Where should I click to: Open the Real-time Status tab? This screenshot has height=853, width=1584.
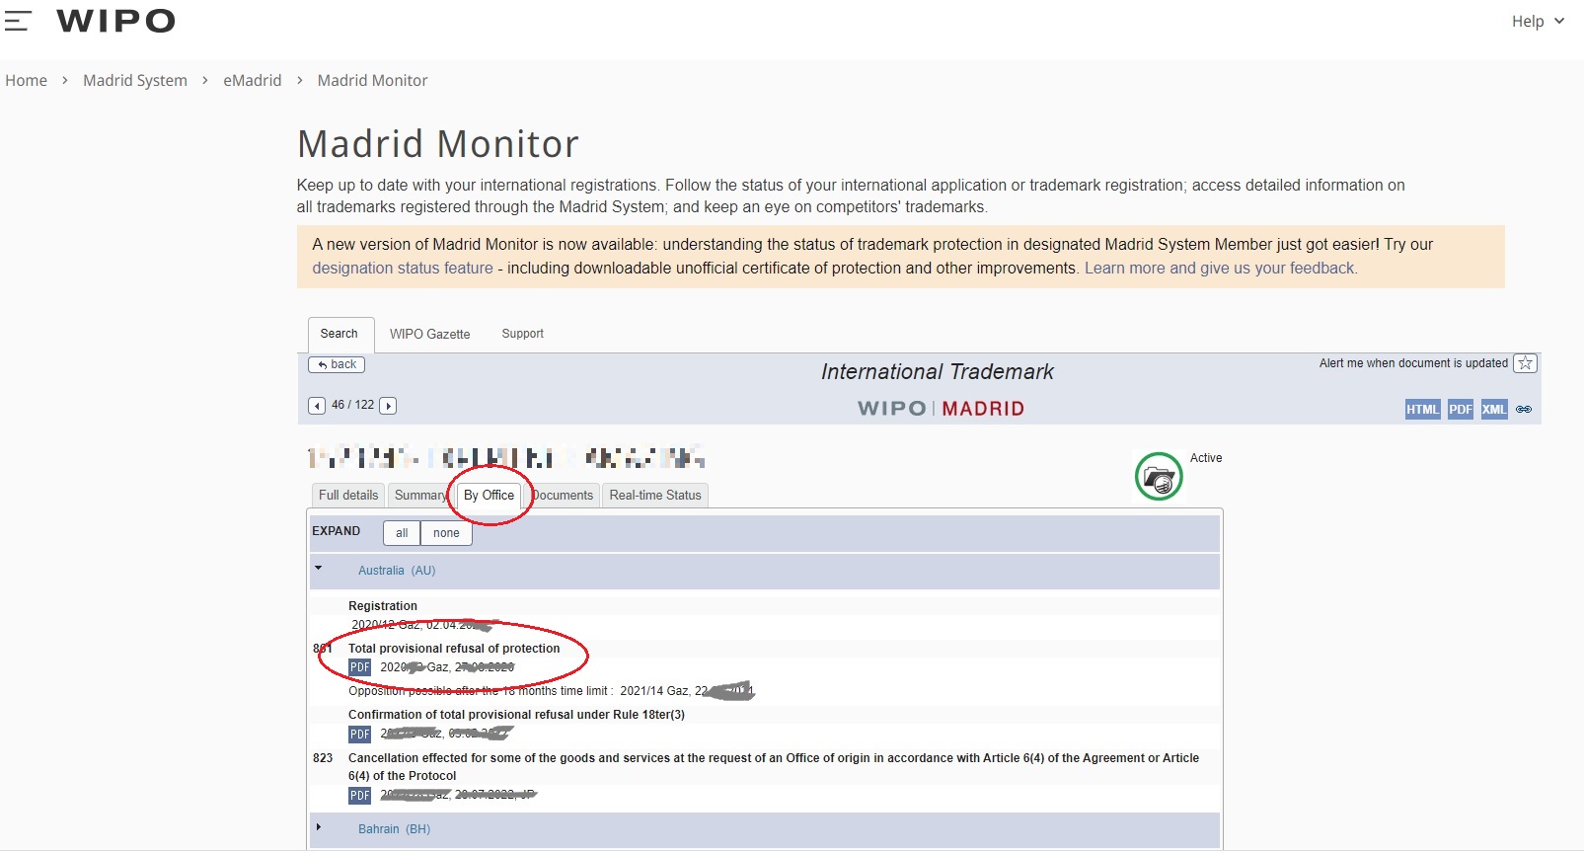pyautogui.click(x=654, y=496)
